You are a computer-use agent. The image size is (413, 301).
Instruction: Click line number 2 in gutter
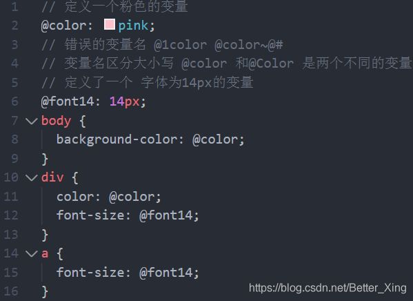14,26
